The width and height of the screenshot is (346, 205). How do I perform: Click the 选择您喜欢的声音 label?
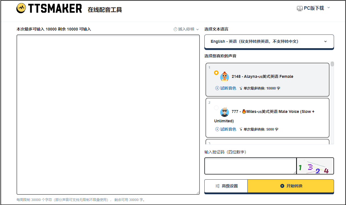(x=220, y=56)
